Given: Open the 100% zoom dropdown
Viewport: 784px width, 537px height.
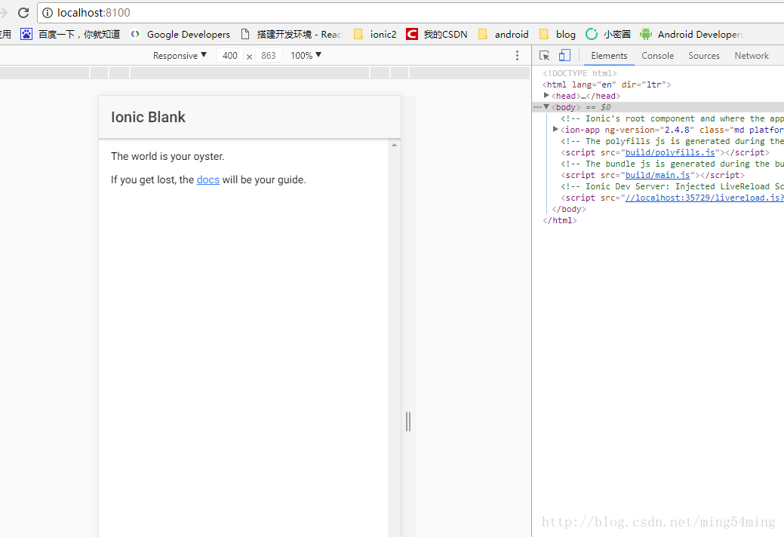Looking at the screenshot, I should tap(306, 56).
